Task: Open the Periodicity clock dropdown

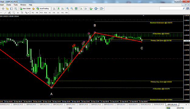Action: pos(96,8)
